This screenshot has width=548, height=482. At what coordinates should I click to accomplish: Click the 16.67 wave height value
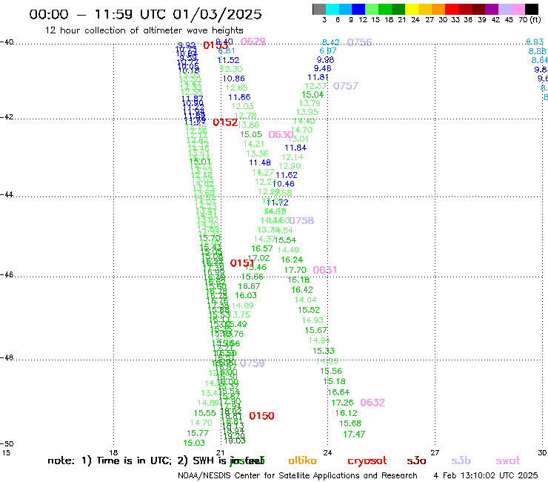click(249, 286)
